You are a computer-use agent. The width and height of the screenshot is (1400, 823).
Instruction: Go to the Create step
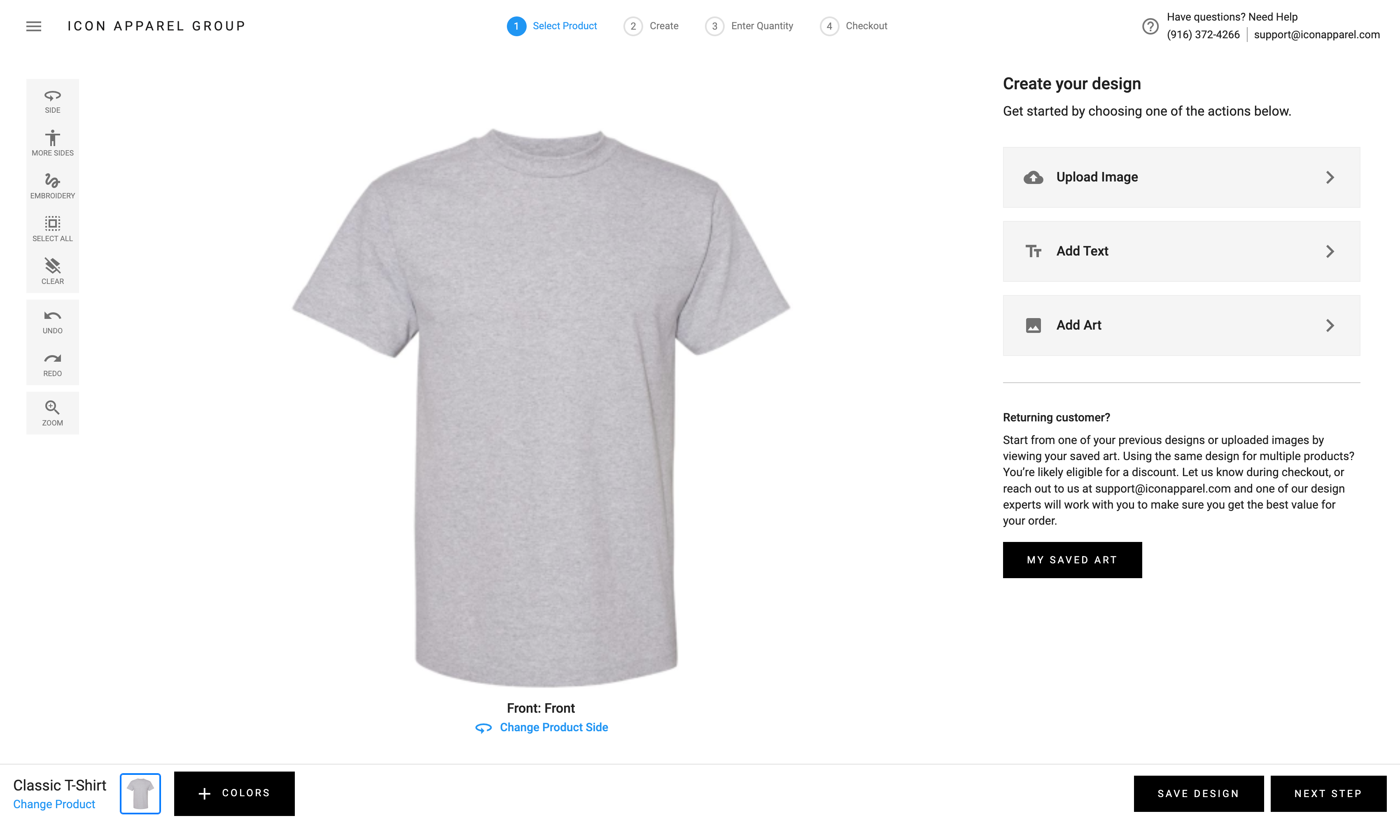coord(651,26)
